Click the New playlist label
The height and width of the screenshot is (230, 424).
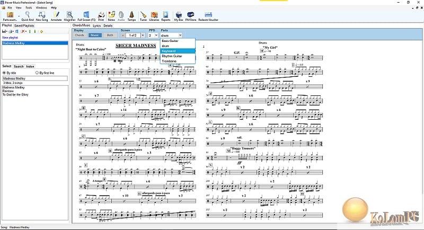10,38
